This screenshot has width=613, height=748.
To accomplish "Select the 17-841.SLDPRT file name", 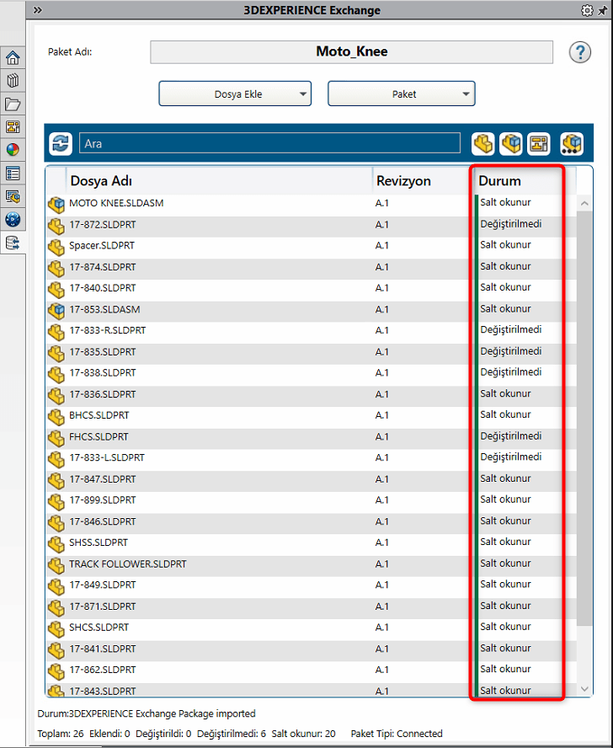I will (x=103, y=649).
